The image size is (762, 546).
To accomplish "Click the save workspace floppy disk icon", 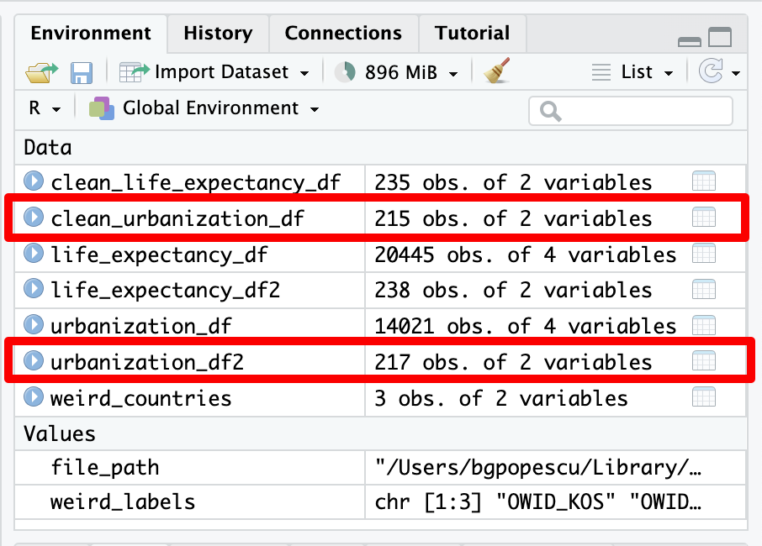I will coord(81,73).
